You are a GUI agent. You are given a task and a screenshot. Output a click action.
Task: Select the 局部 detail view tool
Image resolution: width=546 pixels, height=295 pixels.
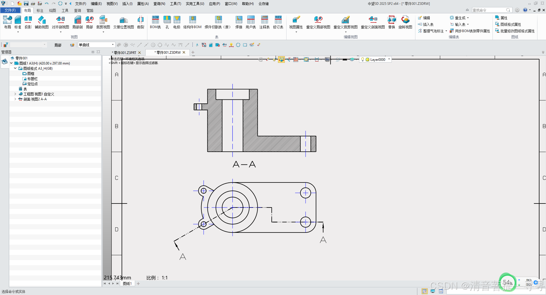point(89,22)
